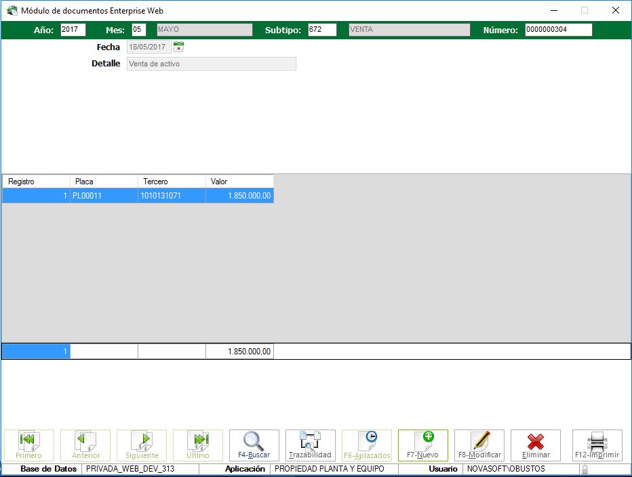Click the MAYO month name field

coord(205,29)
